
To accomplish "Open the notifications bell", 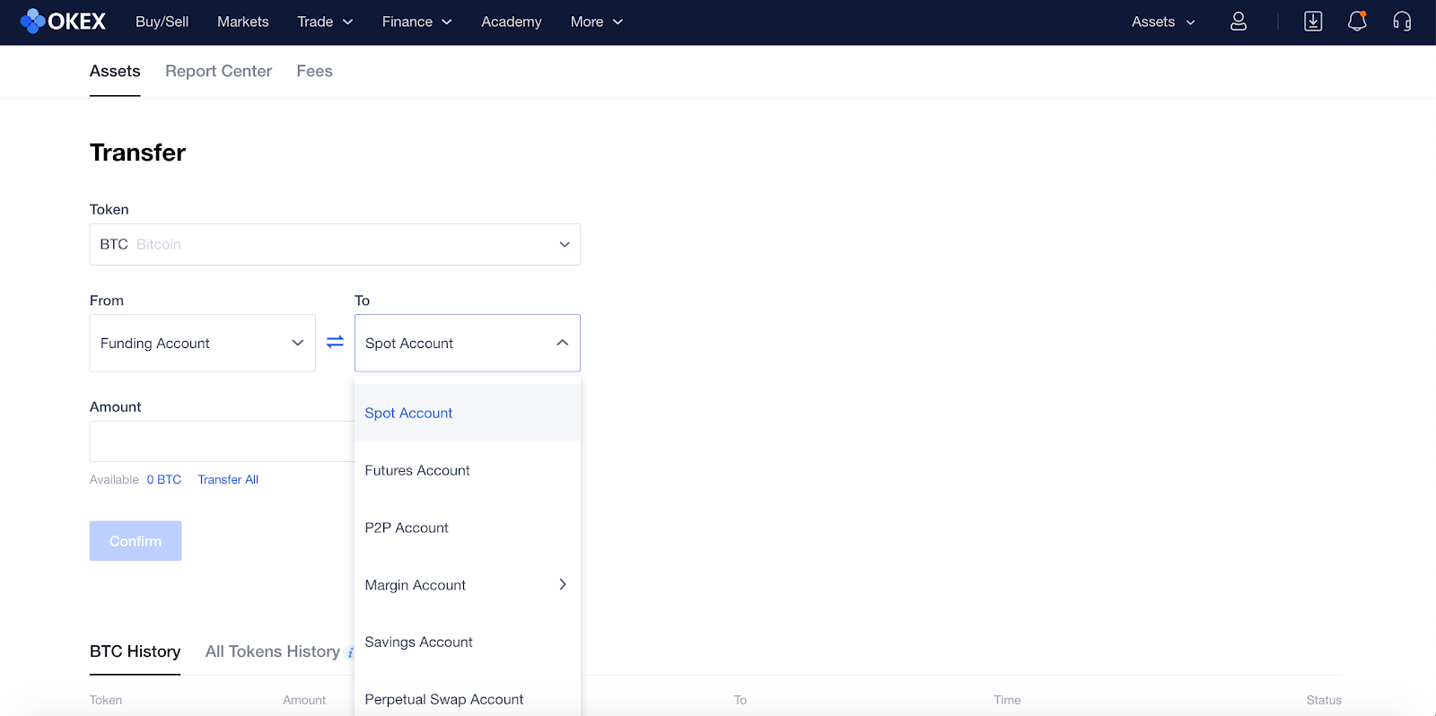I will click(1356, 22).
